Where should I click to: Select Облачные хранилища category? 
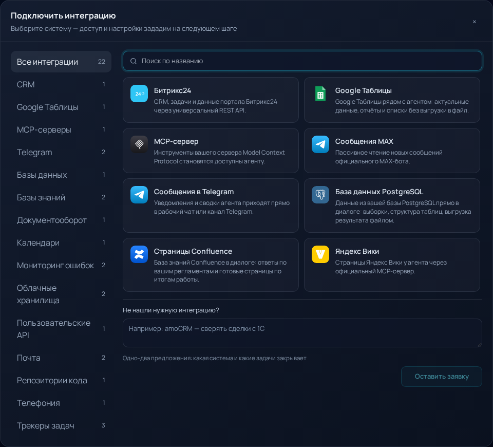click(x=61, y=294)
